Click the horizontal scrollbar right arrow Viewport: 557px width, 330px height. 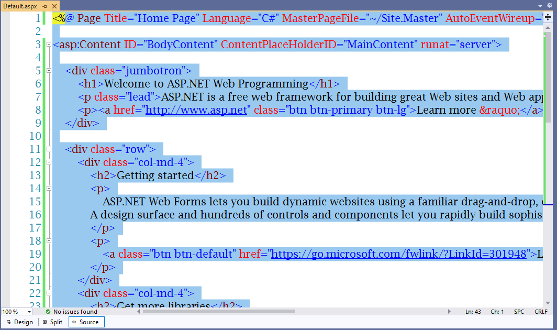[x=449, y=312]
